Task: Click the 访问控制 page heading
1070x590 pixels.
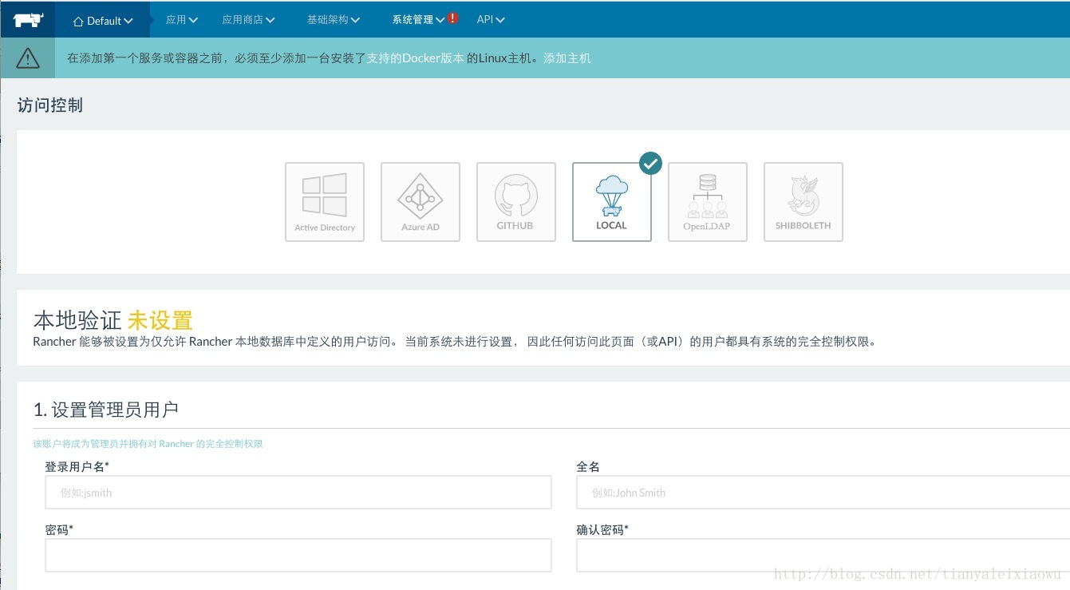Action: pos(50,105)
